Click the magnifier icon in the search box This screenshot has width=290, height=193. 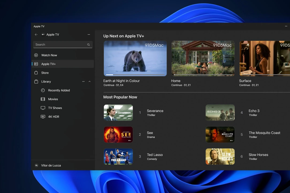88,45
